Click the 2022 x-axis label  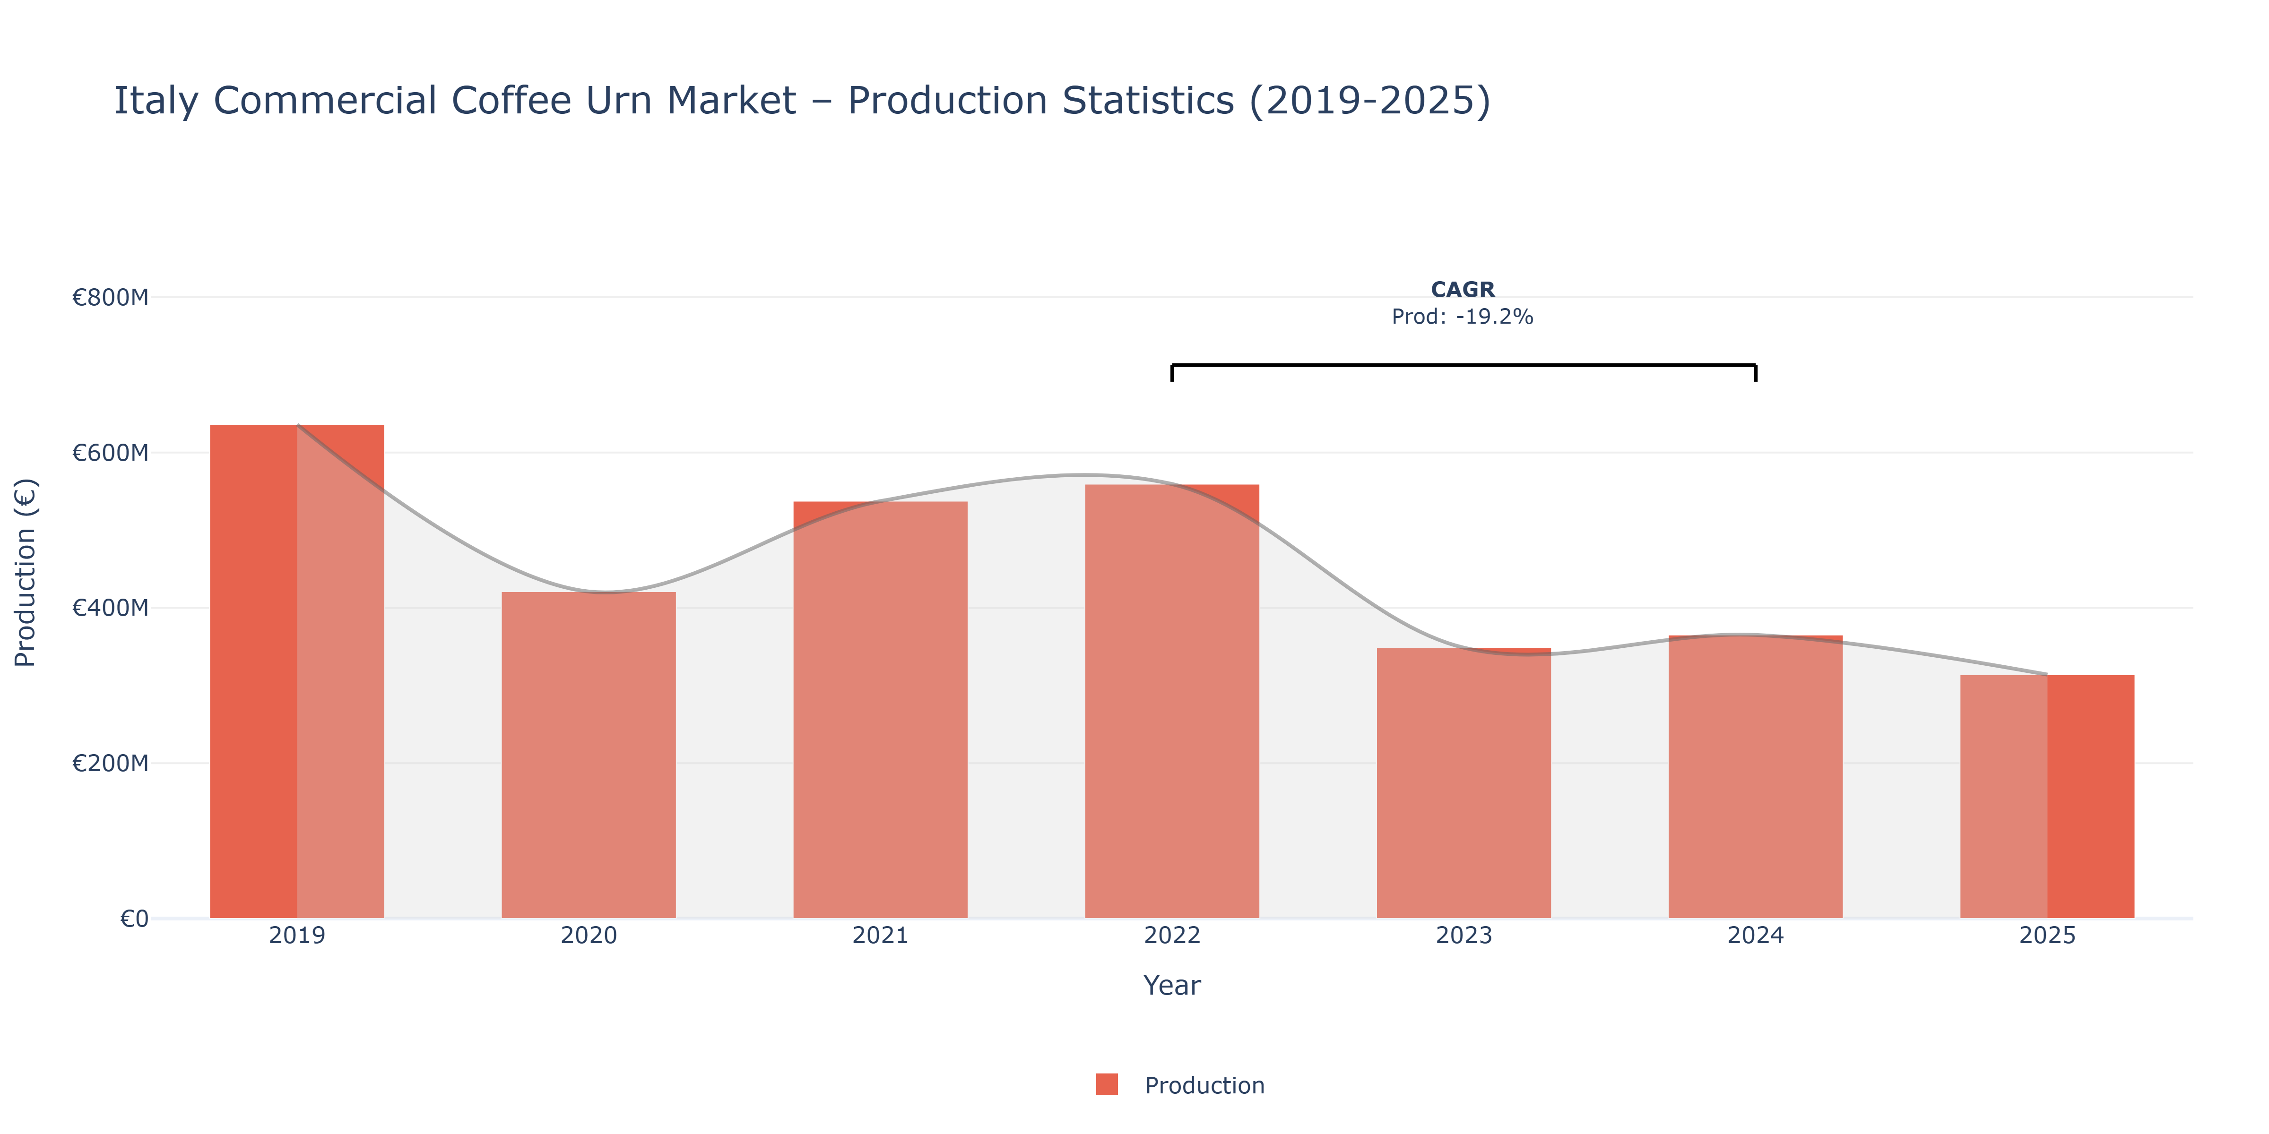click(1171, 936)
